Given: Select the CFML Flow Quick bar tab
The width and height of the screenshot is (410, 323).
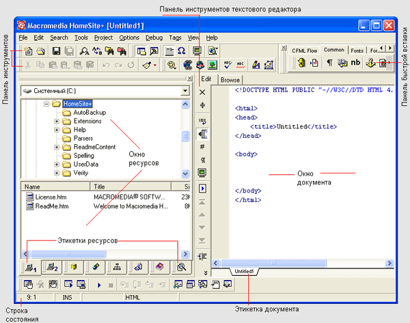Looking at the screenshot, I should pyautogui.click(x=304, y=51).
